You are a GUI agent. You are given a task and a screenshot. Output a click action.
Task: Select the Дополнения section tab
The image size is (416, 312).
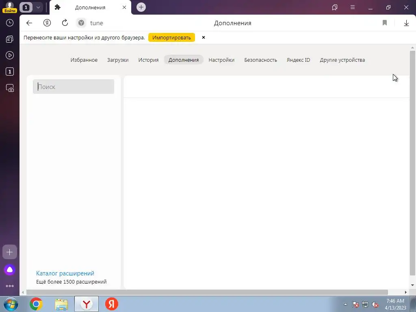(x=184, y=60)
